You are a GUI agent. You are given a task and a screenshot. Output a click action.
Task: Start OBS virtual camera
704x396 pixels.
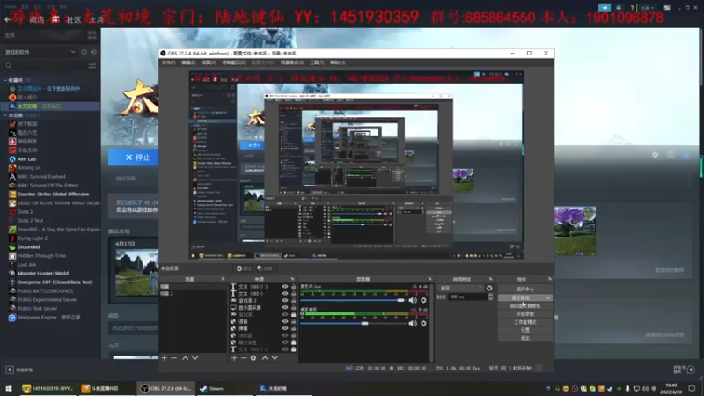524,305
